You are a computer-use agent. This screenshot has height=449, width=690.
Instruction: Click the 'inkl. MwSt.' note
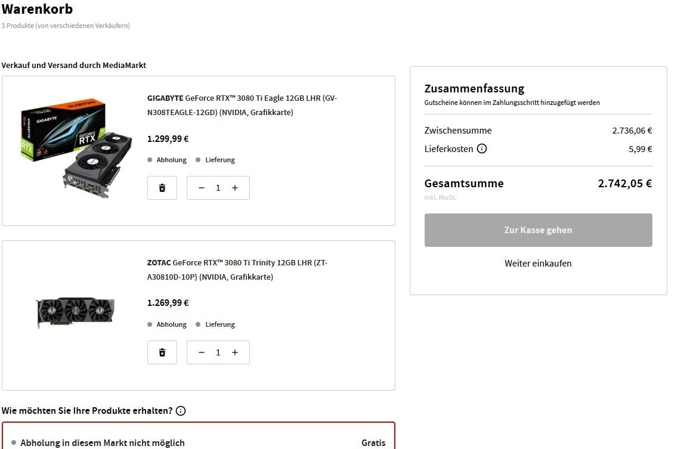[441, 197]
